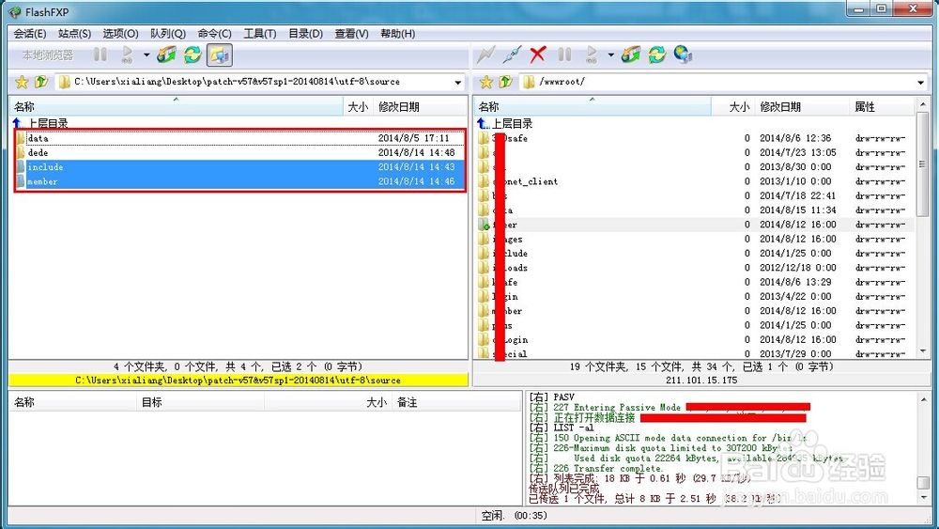The image size is (939, 529).
Task: Click the globe icon in remote toolbar
Action: tap(684, 55)
